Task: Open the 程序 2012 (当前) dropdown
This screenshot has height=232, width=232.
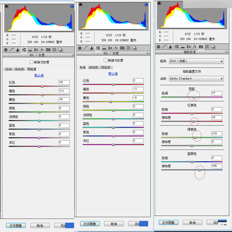Action: 196,61
